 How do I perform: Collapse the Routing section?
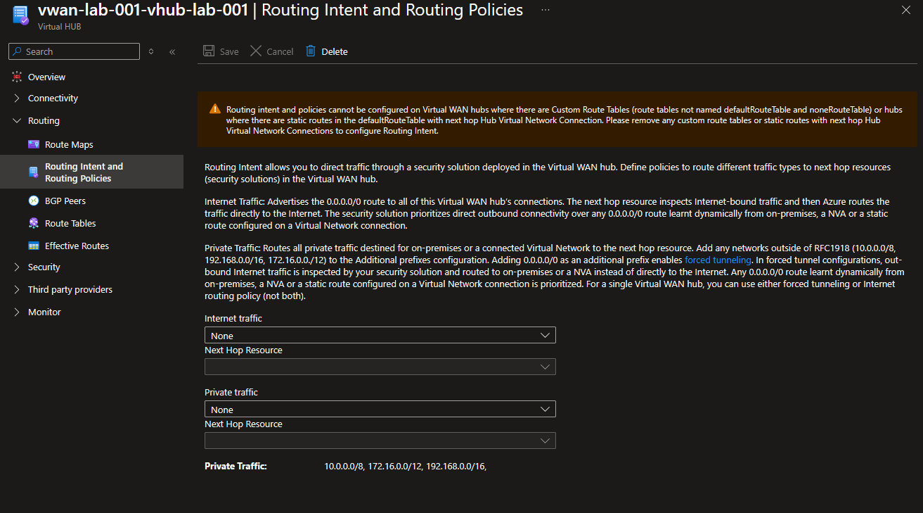coord(17,120)
